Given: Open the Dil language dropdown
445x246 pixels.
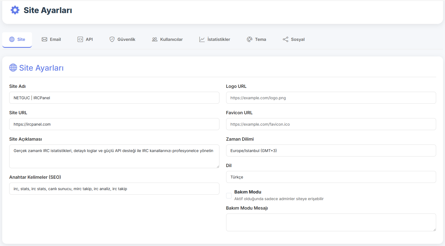Looking at the screenshot, I should pos(331,177).
